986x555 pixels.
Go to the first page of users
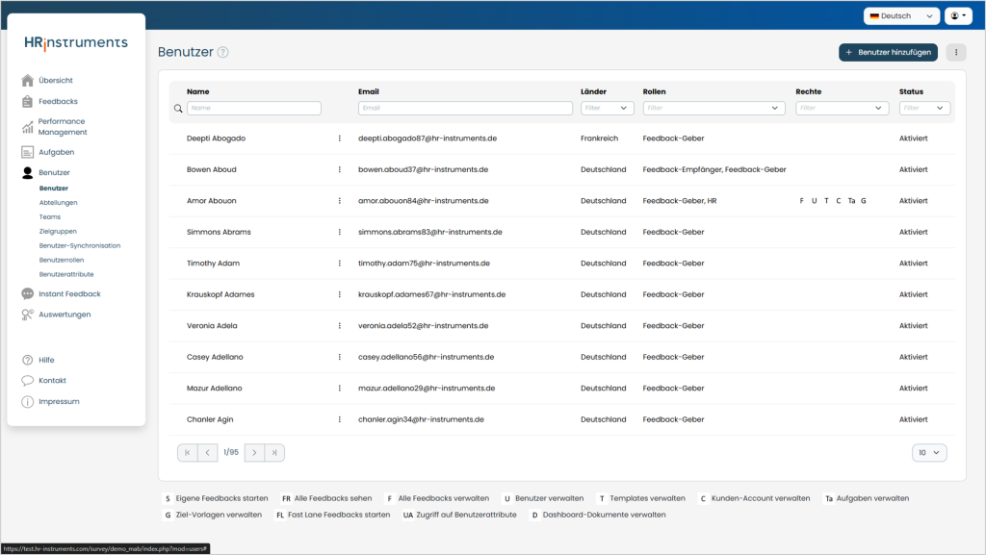coord(188,453)
